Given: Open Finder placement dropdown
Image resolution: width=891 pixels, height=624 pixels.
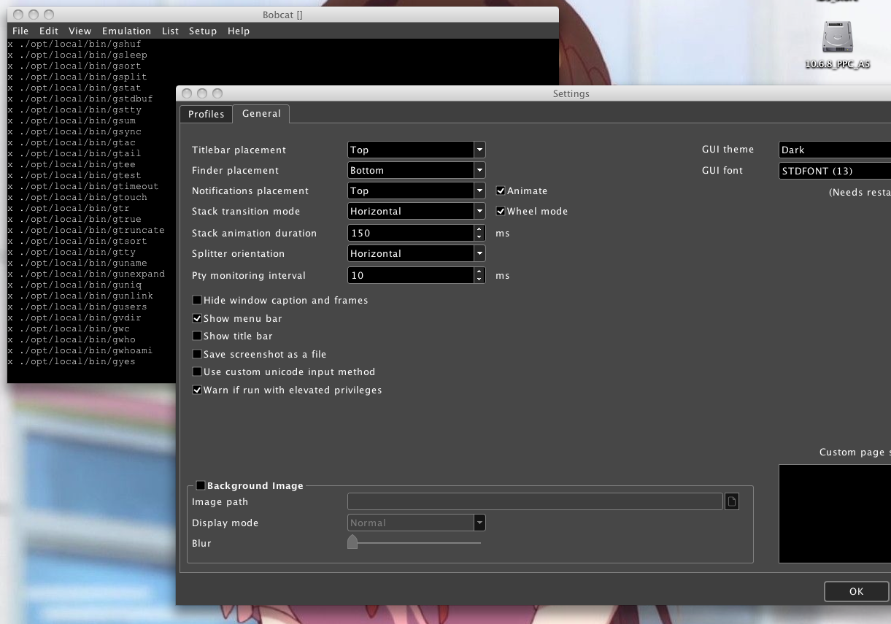Looking at the screenshot, I should [x=417, y=170].
